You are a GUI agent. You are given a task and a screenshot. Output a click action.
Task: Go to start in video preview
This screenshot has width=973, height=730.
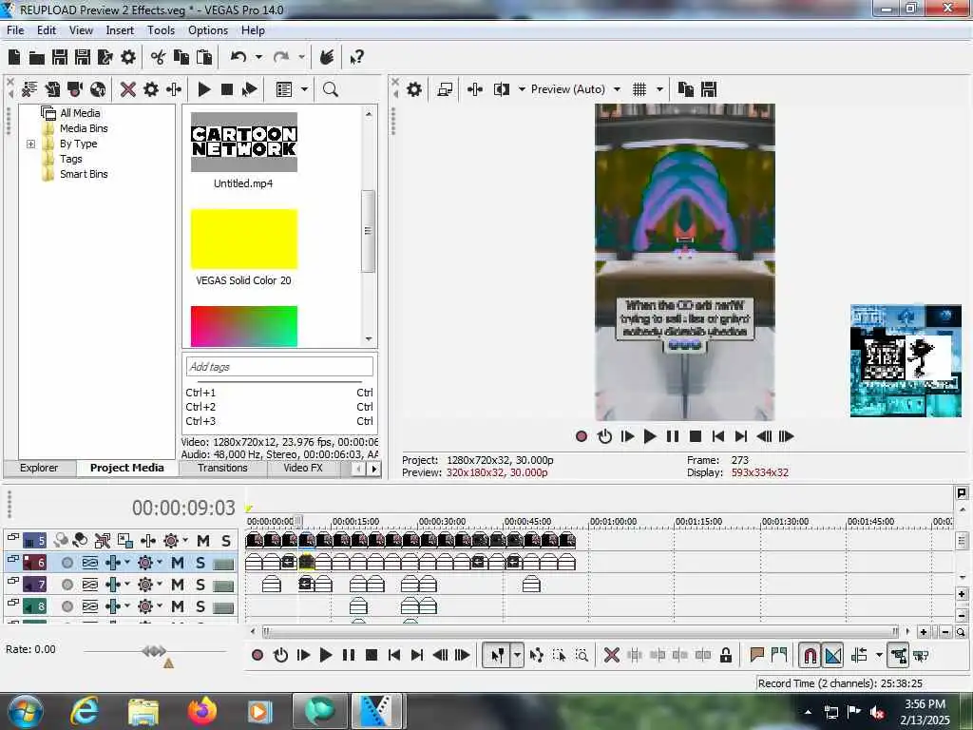click(x=718, y=436)
